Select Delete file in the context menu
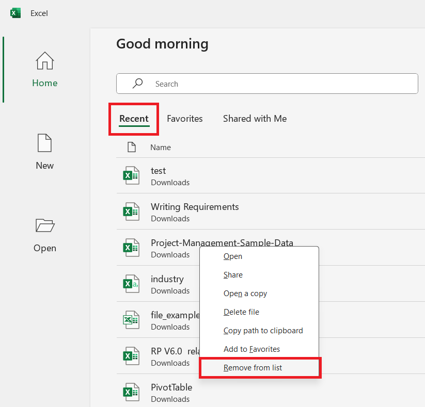This screenshot has width=425, height=407. tap(259, 312)
